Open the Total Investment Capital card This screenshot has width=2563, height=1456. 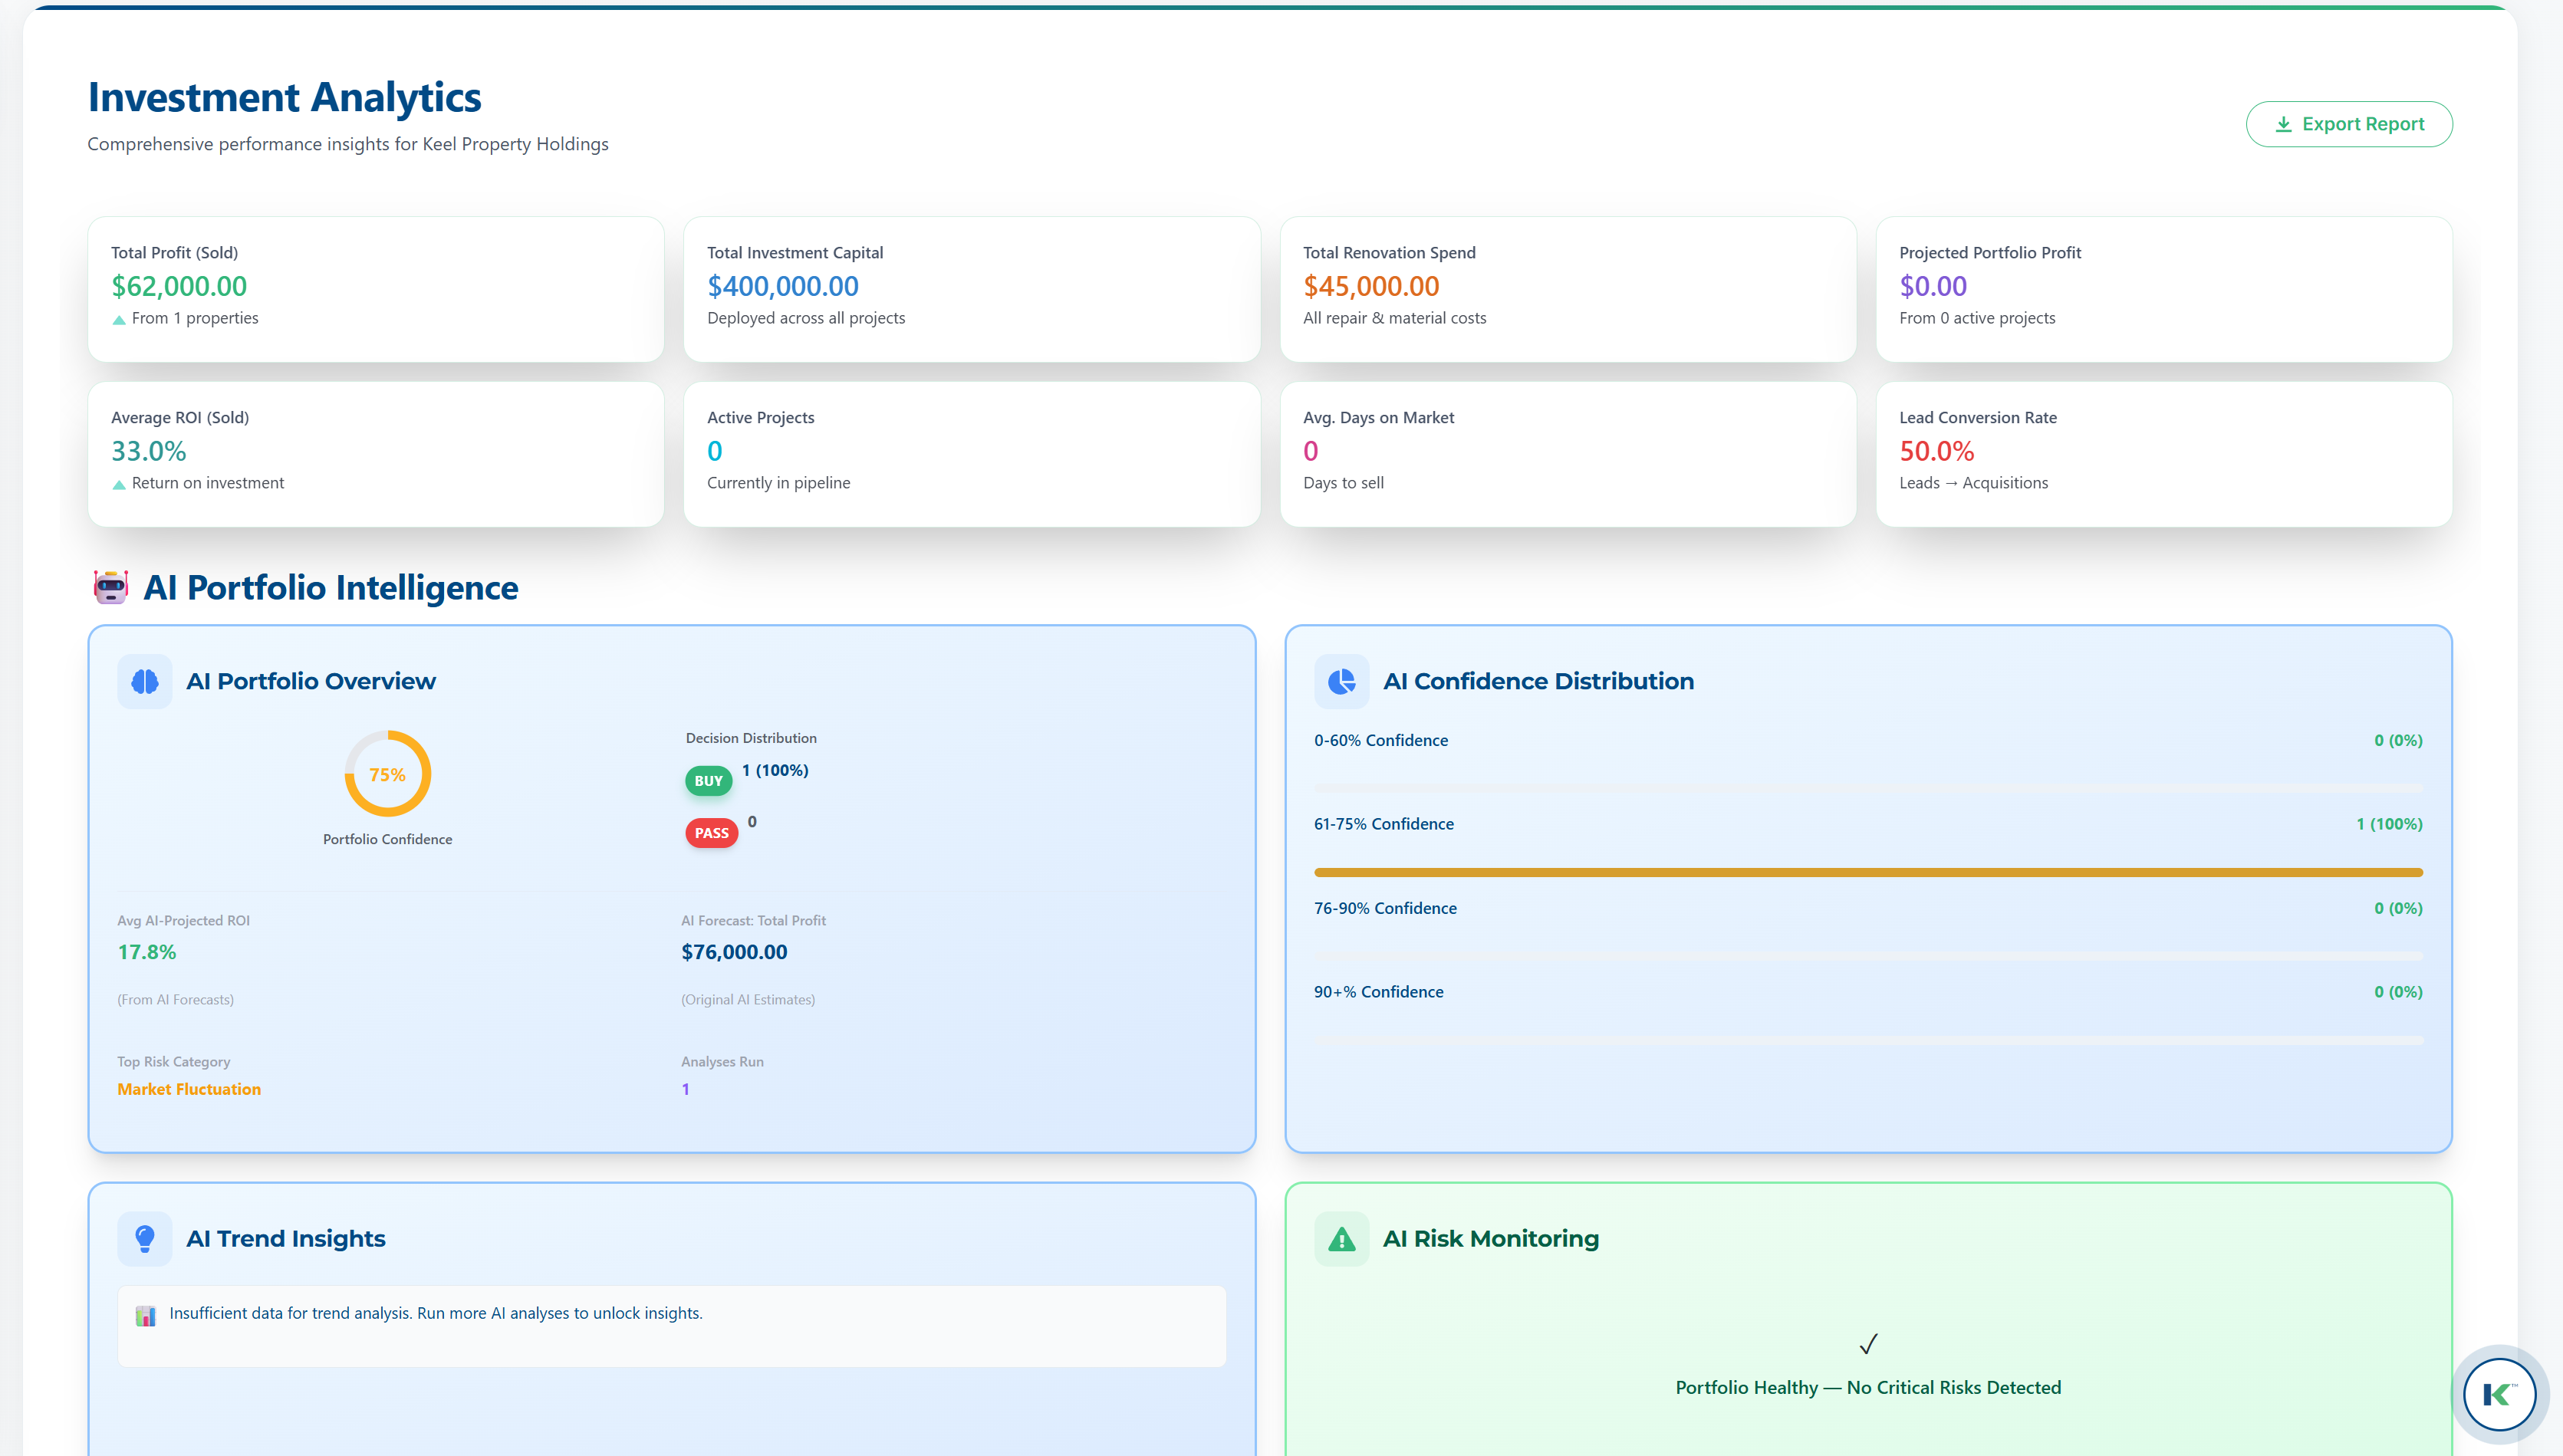point(971,289)
